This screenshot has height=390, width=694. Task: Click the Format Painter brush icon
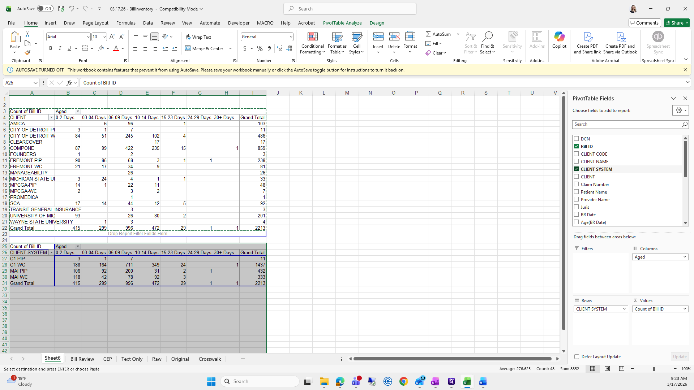click(x=27, y=53)
